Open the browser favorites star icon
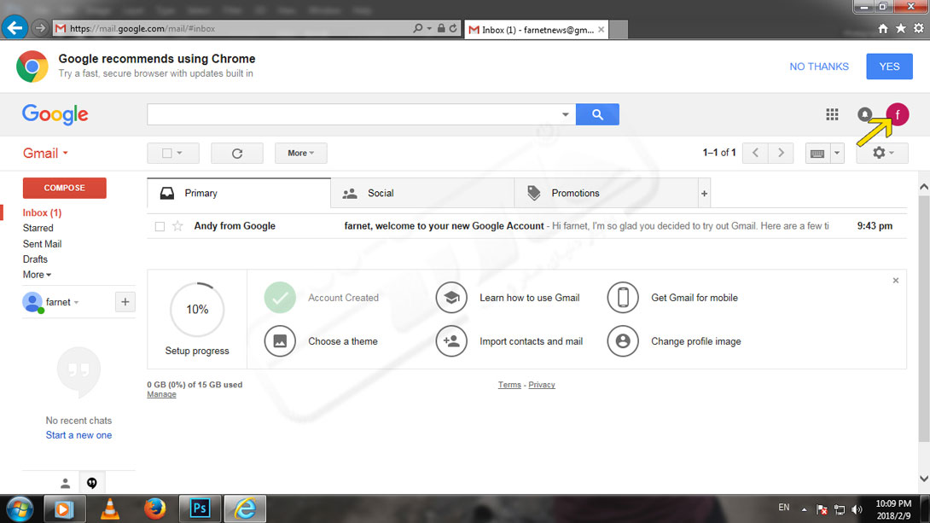This screenshot has height=523, width=930. (x=900, y=28)
